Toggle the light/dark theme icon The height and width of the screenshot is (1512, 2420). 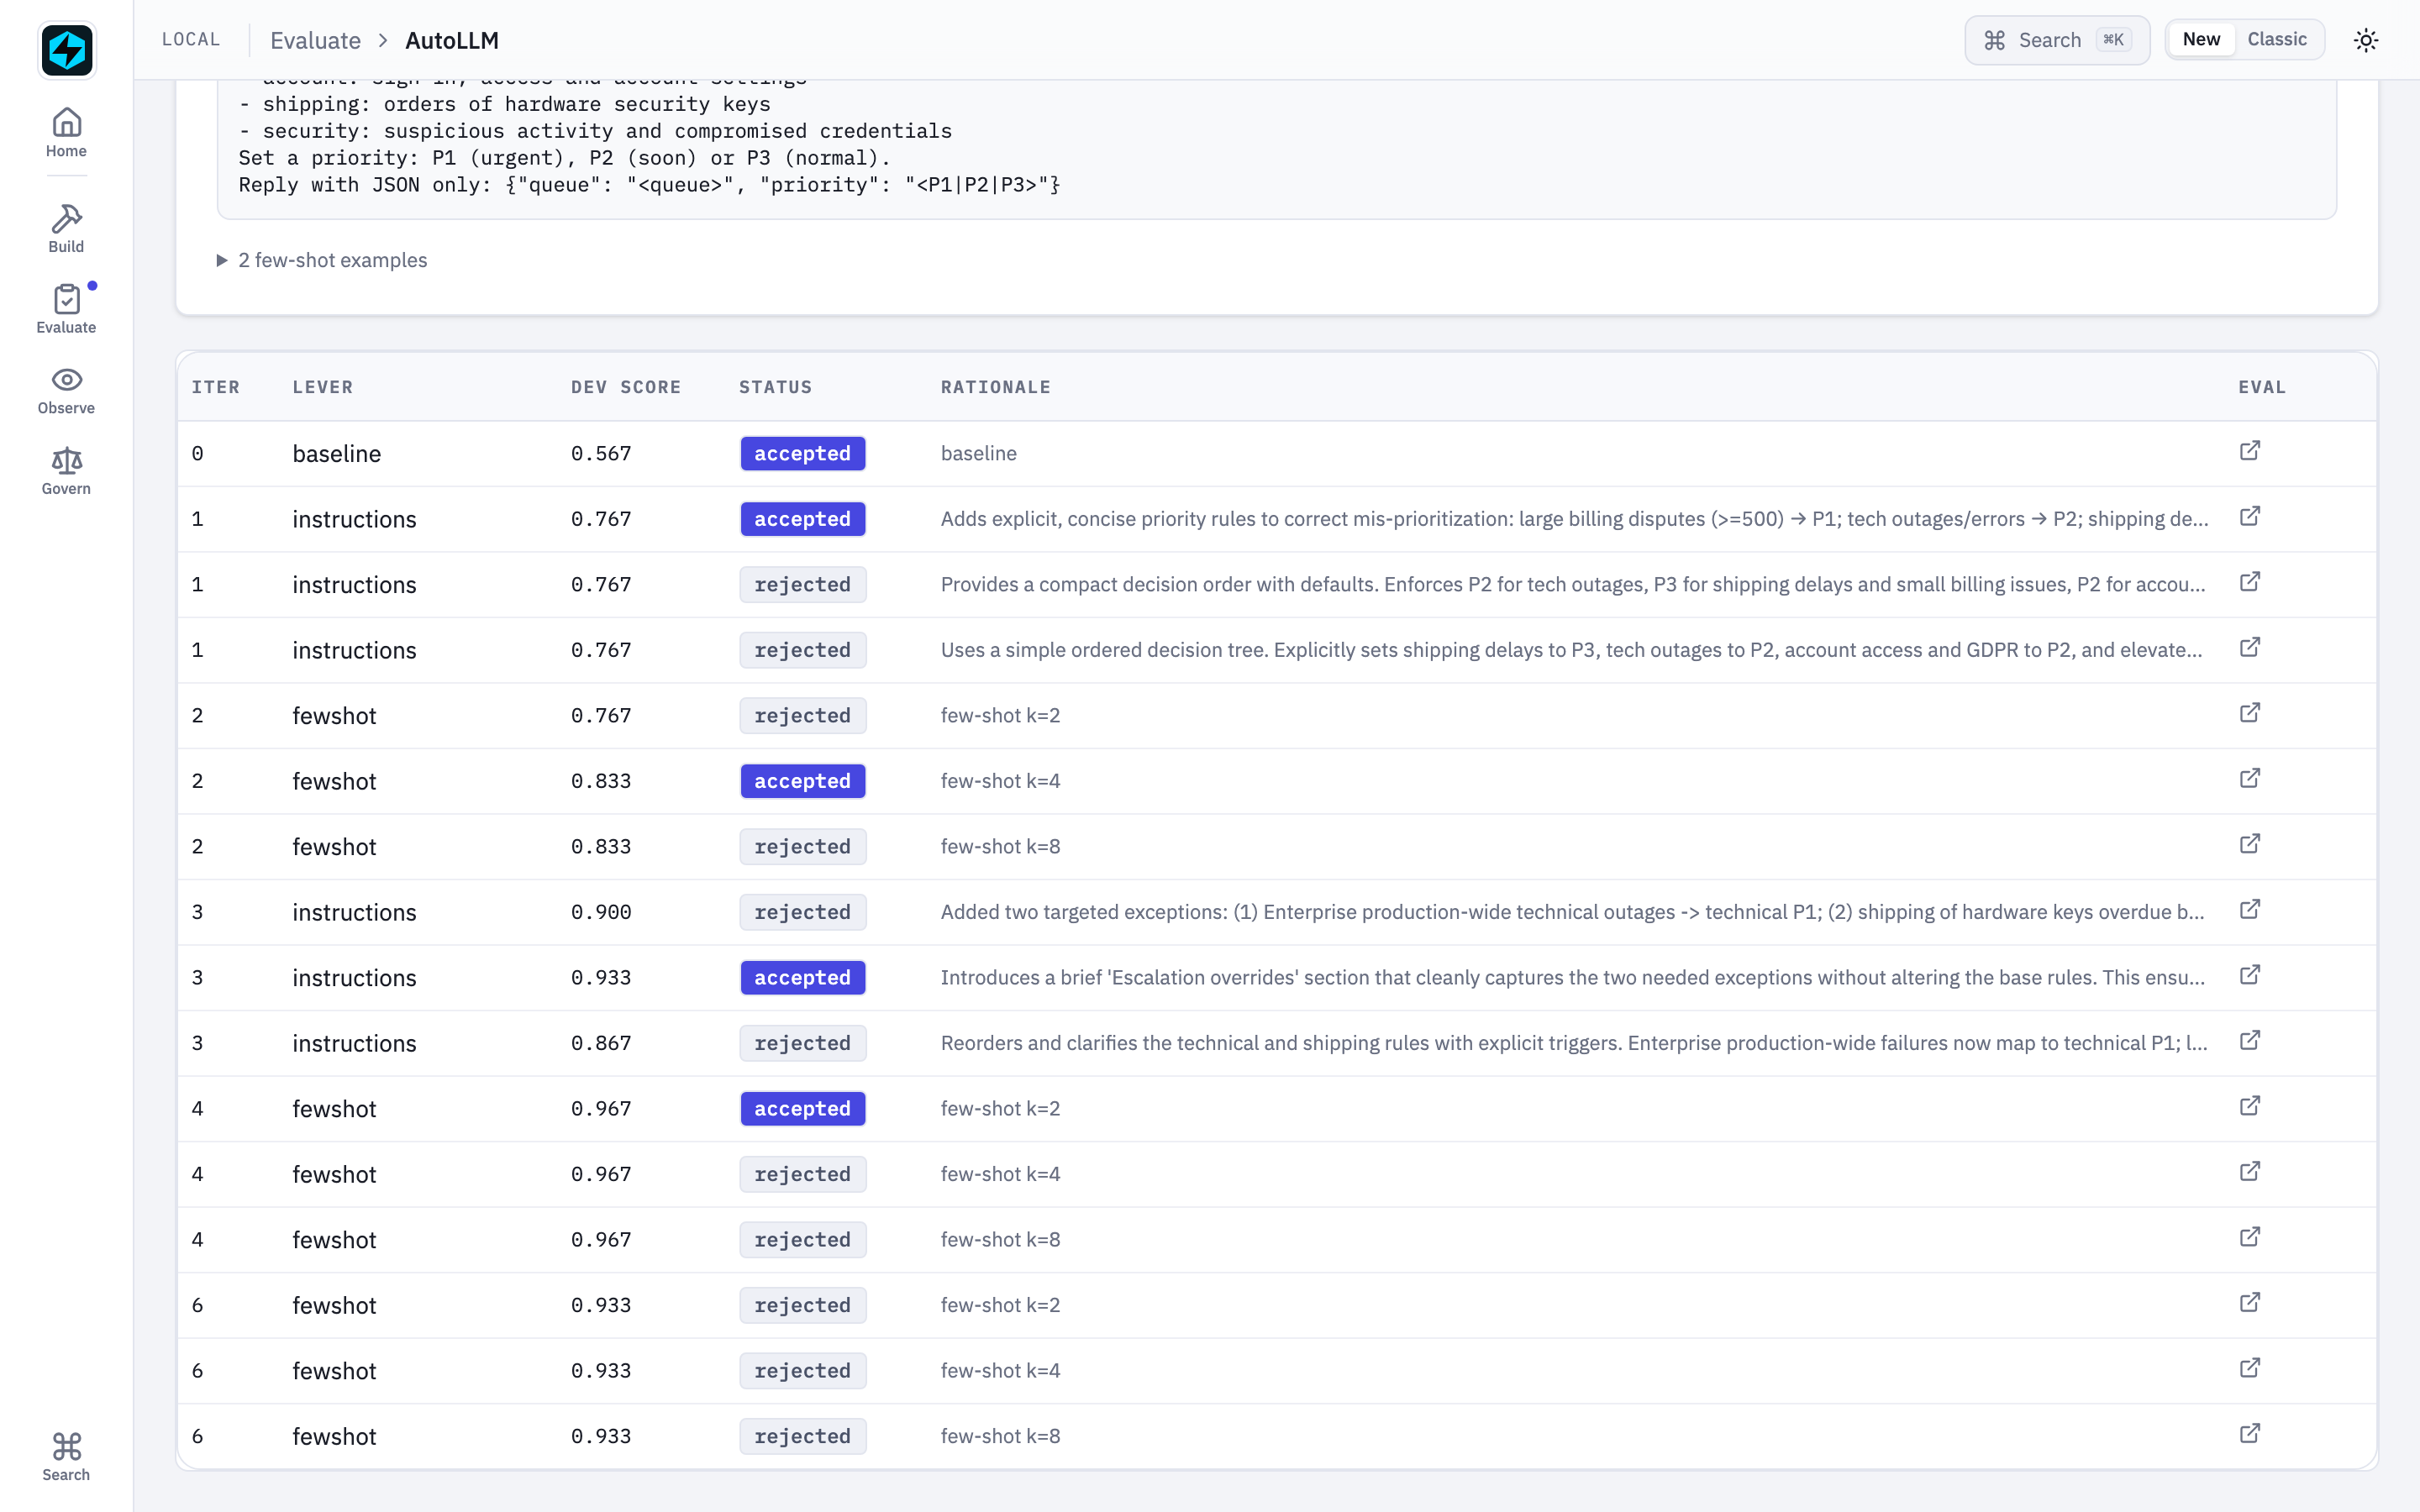click(x=2365, y=40)
